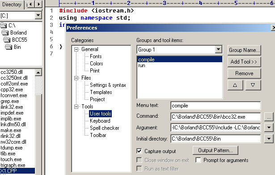Open the Bin folder icon

coord(8,47)
